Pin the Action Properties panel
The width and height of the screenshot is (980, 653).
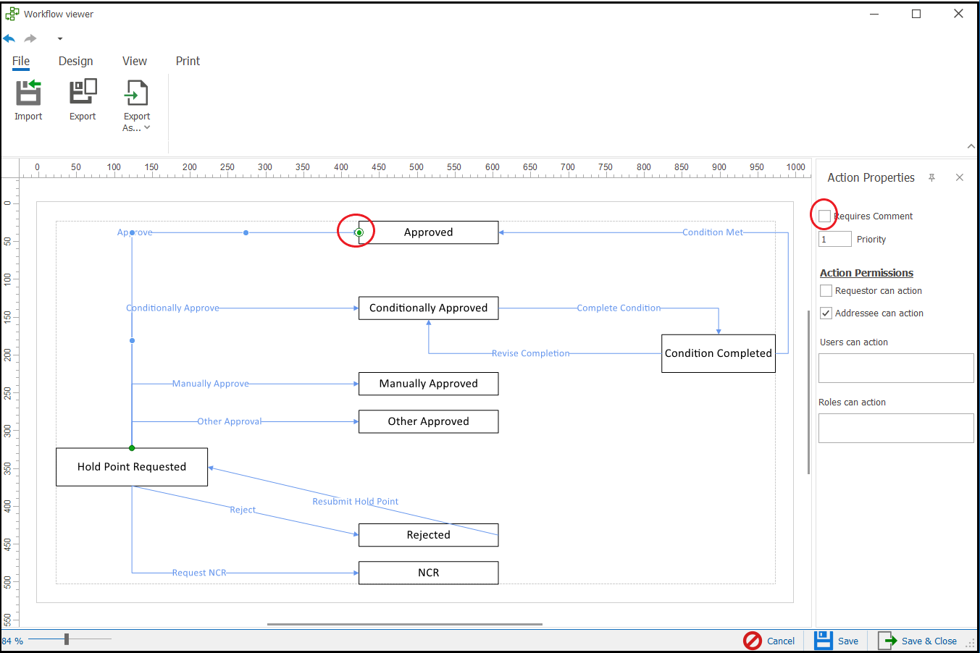(931, 177)
